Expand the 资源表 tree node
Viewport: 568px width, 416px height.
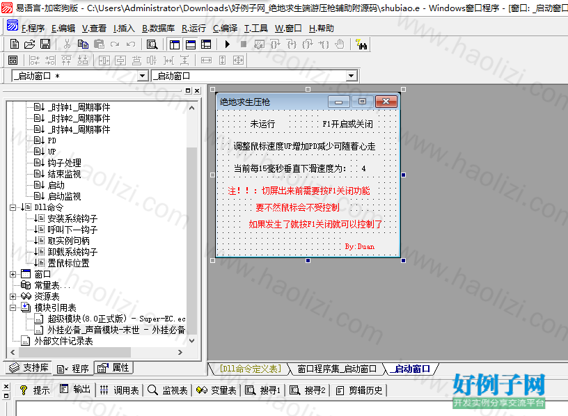point(13,296)
